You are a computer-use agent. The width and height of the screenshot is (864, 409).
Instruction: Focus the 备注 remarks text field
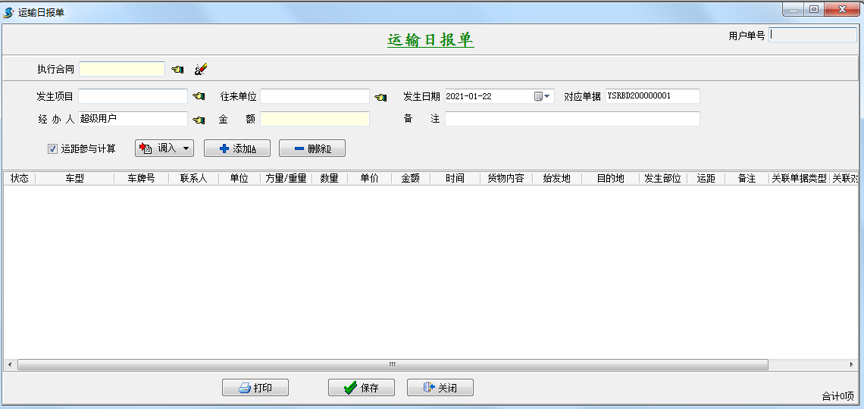pos(571,120)
